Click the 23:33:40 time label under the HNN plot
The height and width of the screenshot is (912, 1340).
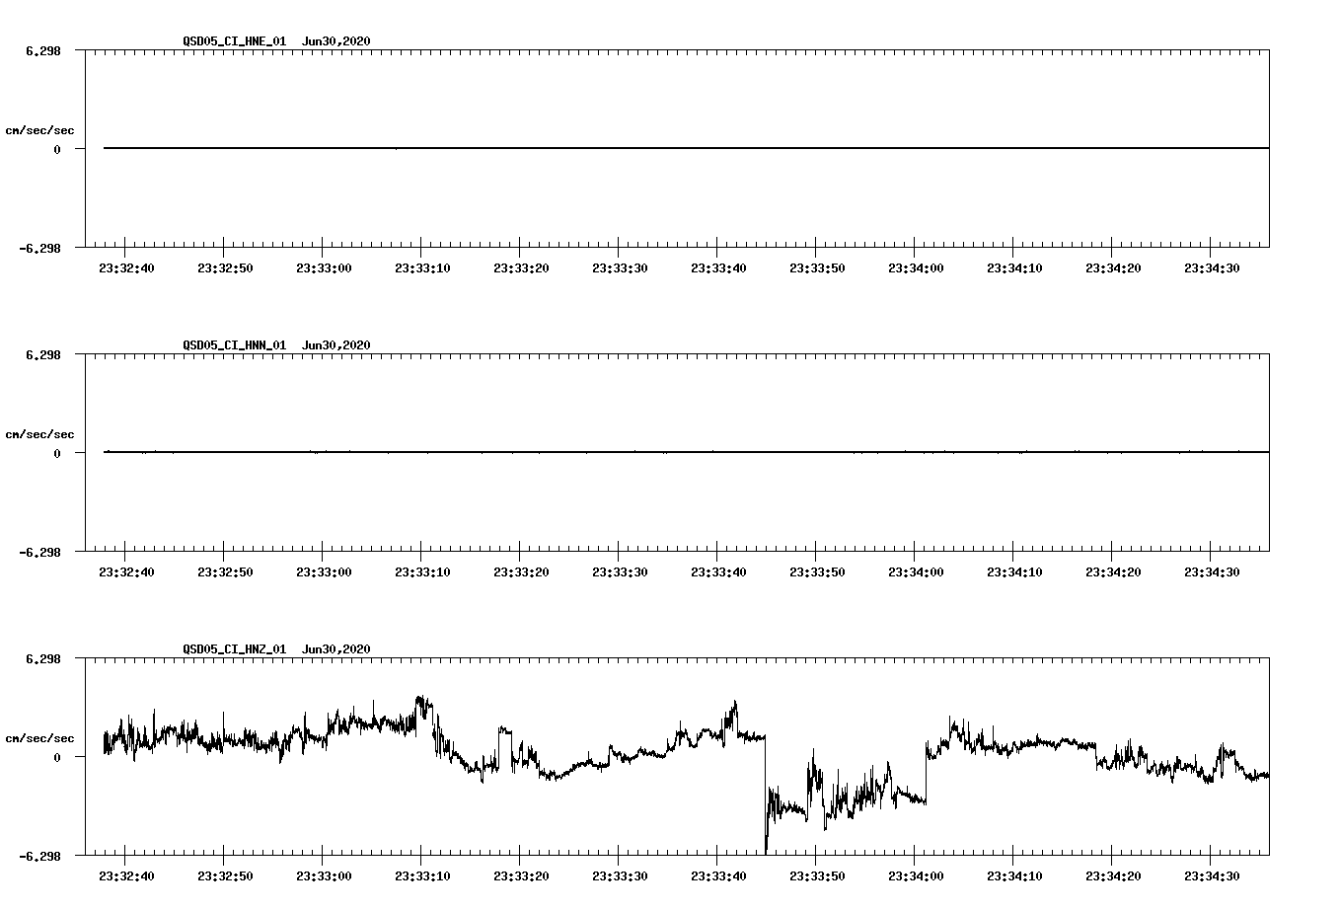tap(718, 571)
